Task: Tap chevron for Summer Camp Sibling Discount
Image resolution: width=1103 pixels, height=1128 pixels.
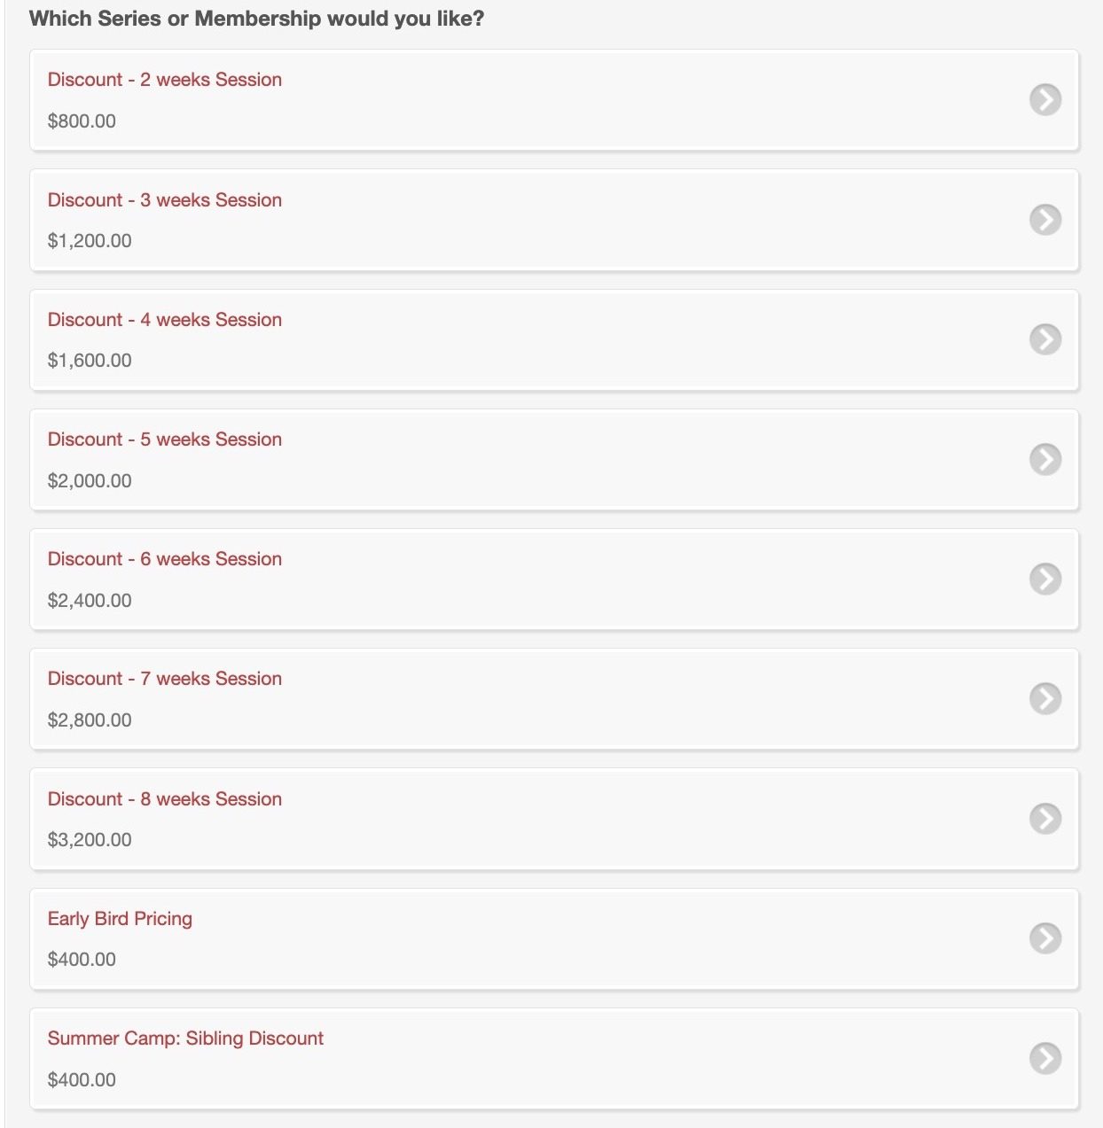Action: [x=1045, y=1057]
